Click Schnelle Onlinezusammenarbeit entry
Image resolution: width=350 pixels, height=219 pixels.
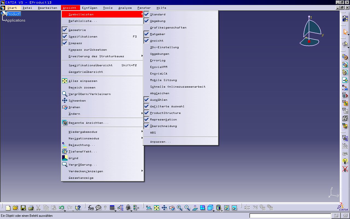180,87
